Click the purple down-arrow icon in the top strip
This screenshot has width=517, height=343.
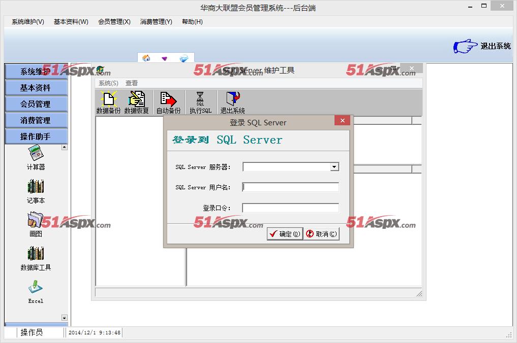click(x=164, y=58)
